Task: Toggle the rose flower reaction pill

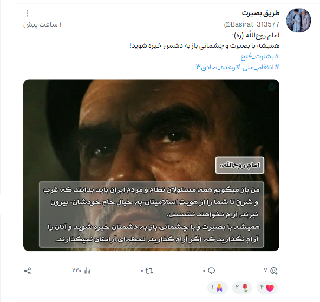Action: tap(242, 288)
